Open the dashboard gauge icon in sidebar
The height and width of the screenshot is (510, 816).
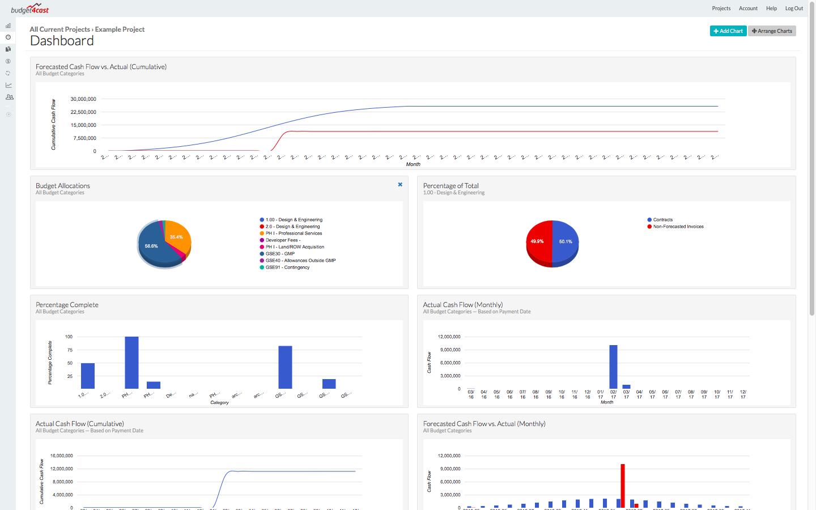pos(8,37)
